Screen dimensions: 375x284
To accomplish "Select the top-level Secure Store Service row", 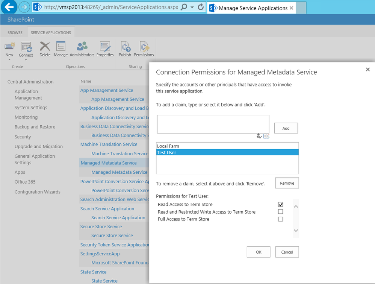I will (101, 226).
